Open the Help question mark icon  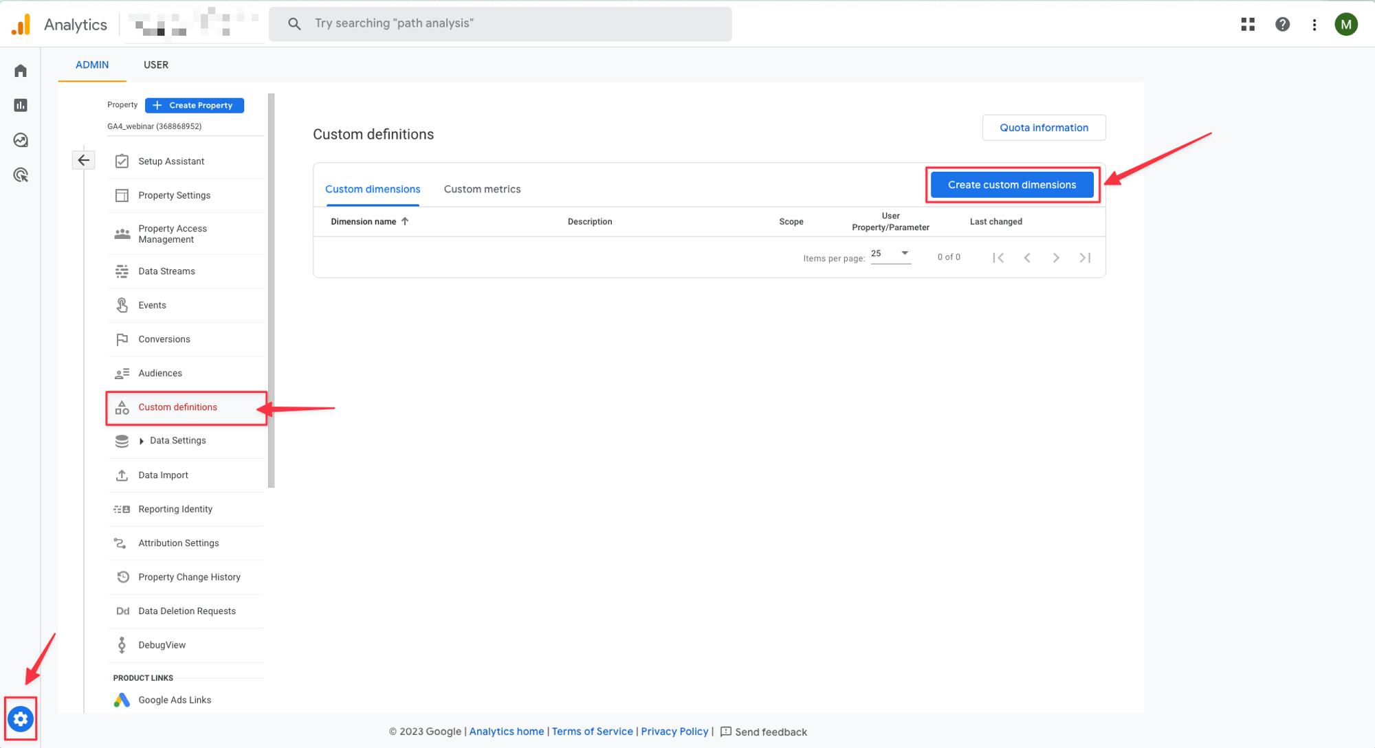[x=1282, y=25]
